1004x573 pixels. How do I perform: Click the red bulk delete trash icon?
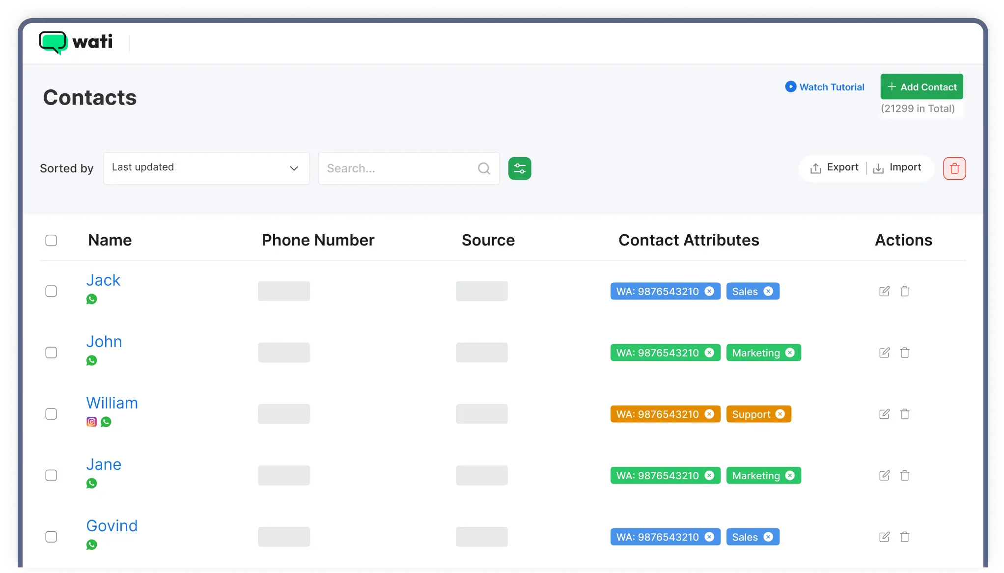[x=954, y=168]
